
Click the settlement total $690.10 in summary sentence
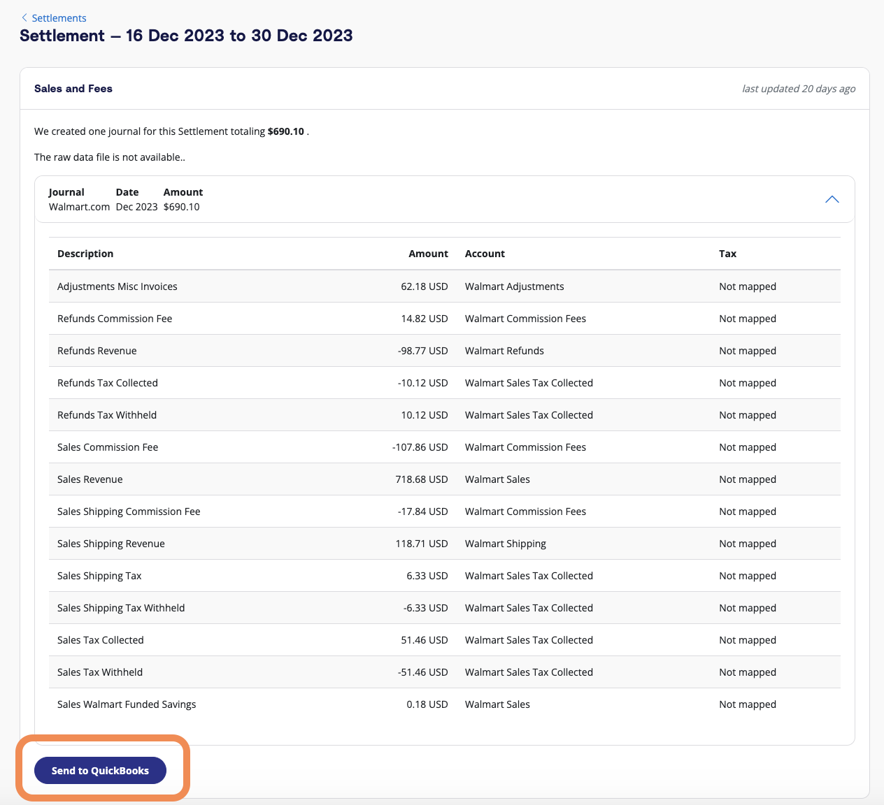click(x=286, y=131)
